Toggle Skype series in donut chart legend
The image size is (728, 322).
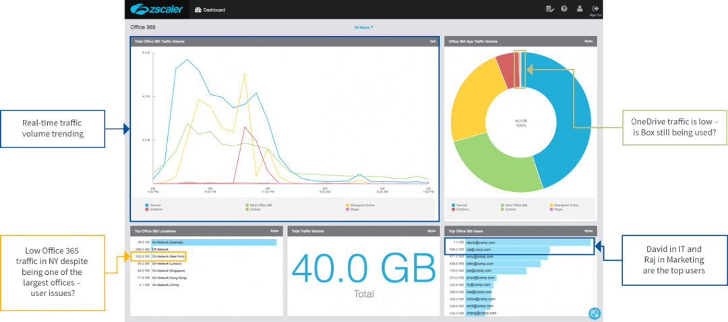pyautogui.click(x=559, y=209)
